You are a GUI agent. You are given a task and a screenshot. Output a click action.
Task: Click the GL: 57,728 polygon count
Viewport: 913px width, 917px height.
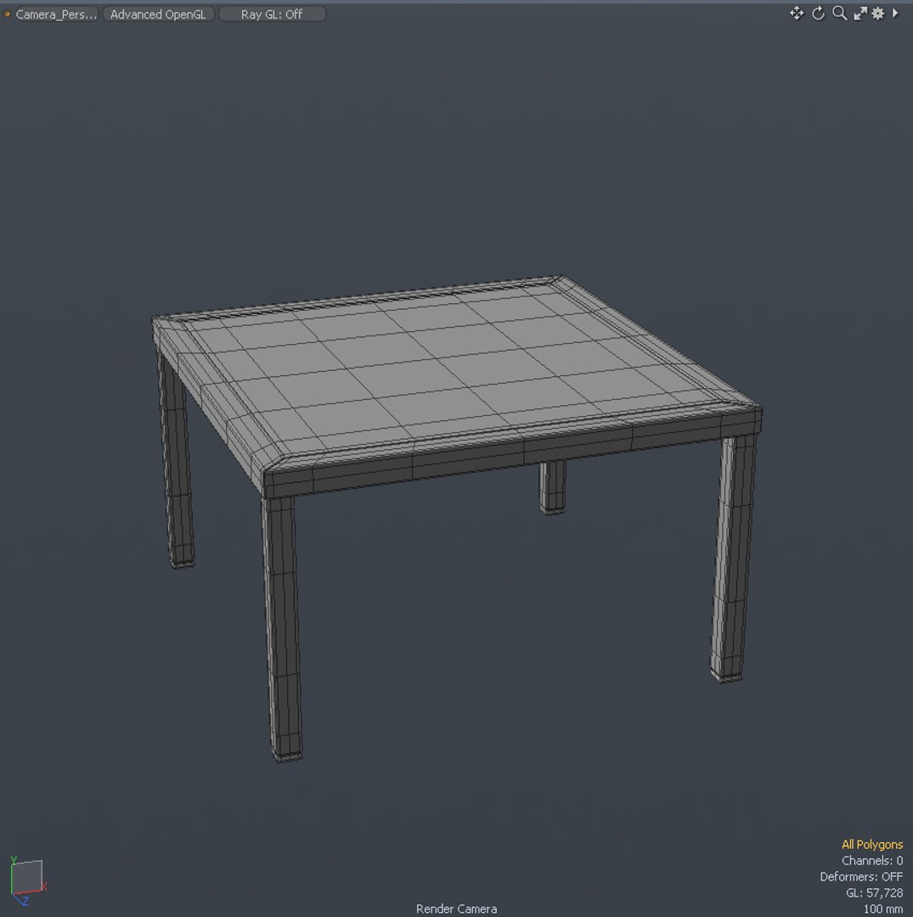[875, 893]
